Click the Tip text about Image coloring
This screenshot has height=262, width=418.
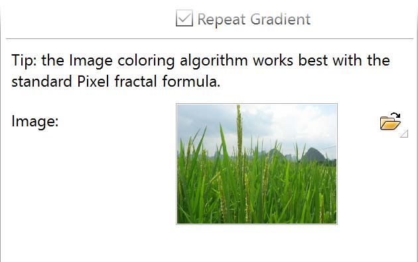click(200, 71)
